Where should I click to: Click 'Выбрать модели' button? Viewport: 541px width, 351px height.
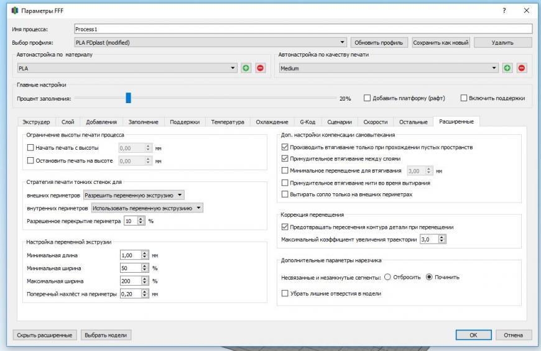106,335
